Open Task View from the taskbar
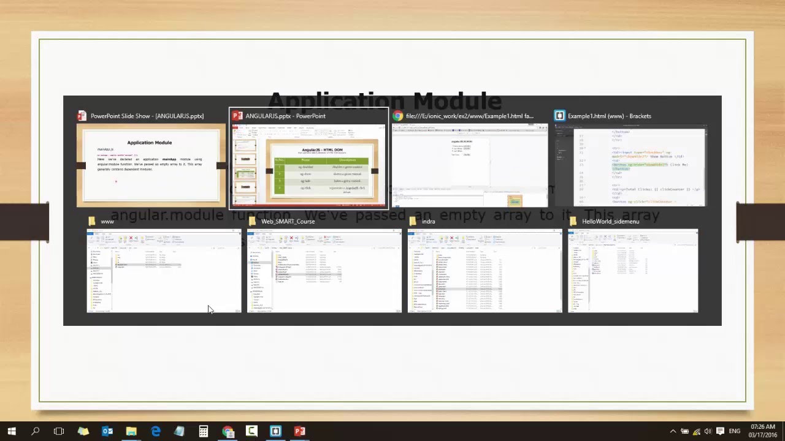 pyautogui.click(x=59, y=431)
